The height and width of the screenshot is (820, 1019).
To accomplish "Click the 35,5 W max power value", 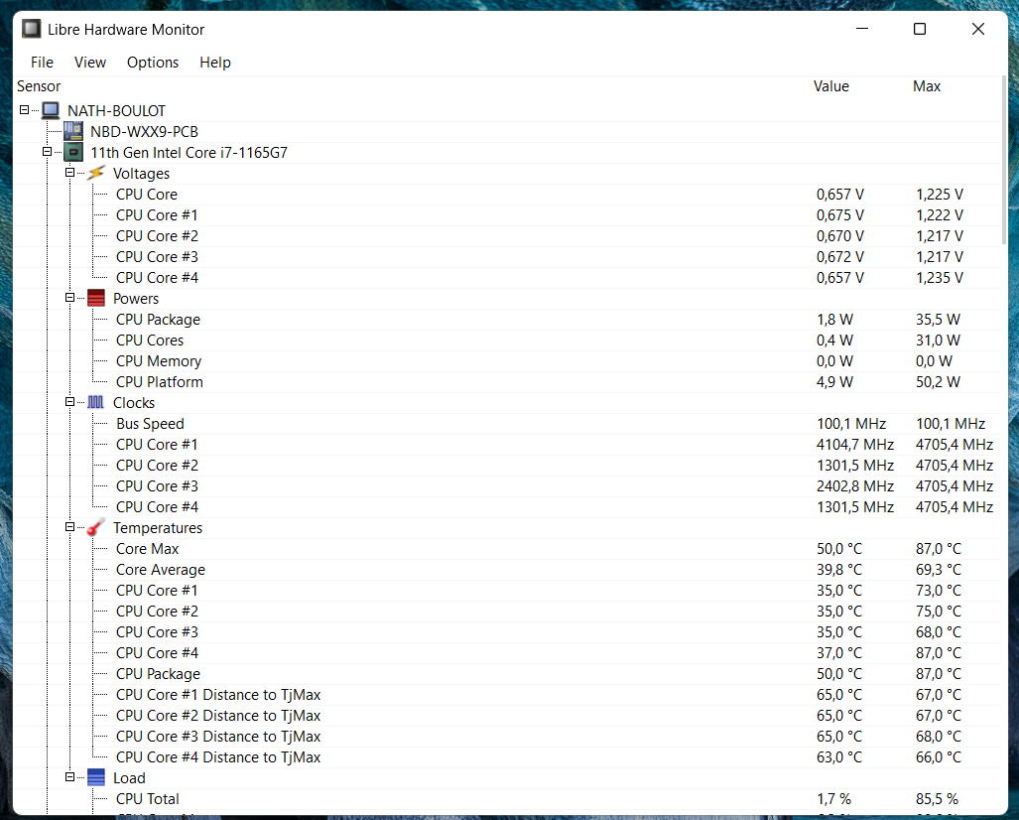I will coord(938,320).
